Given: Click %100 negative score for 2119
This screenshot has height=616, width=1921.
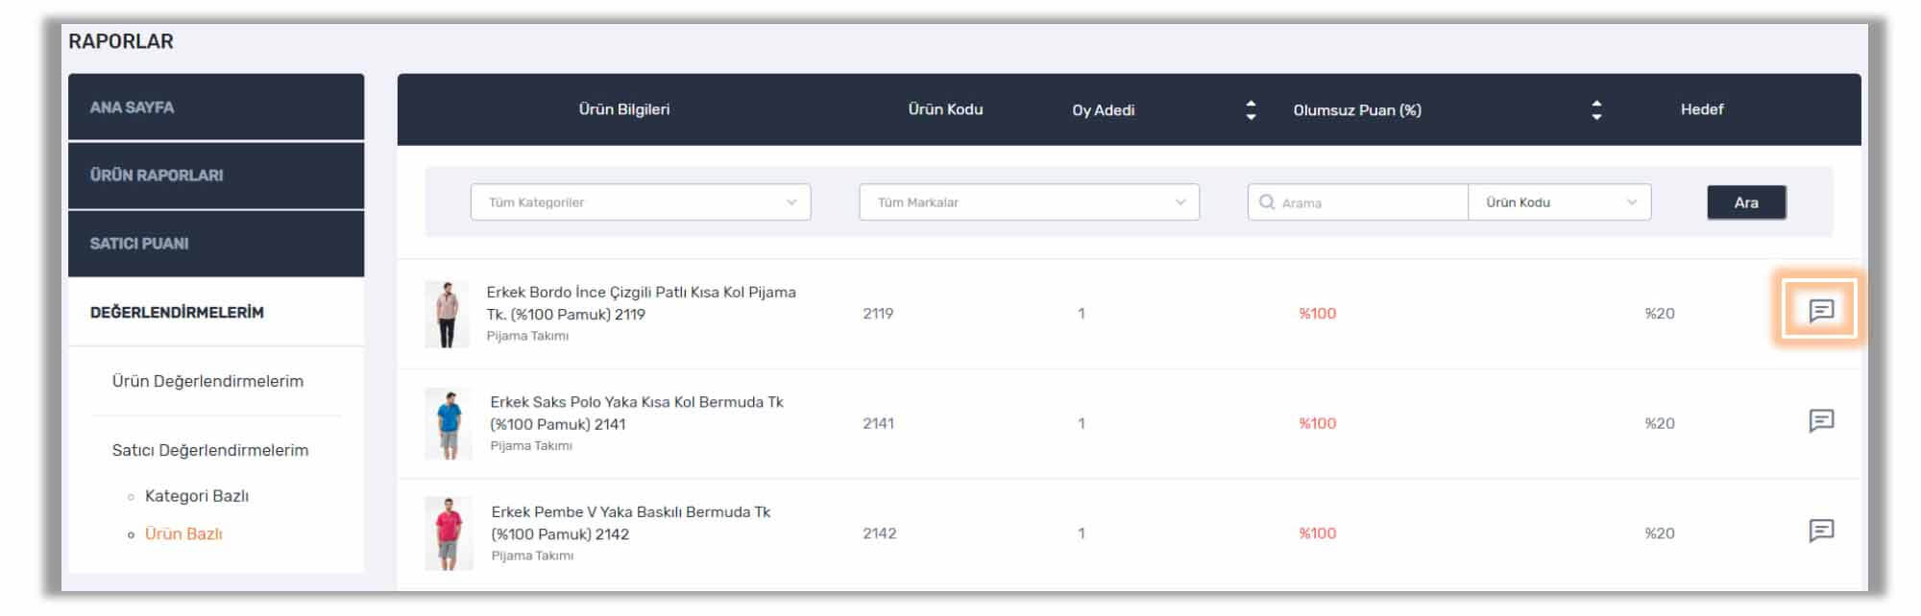Looking at the screenshot, I should pyautogui.click(x=1318, y=314).
